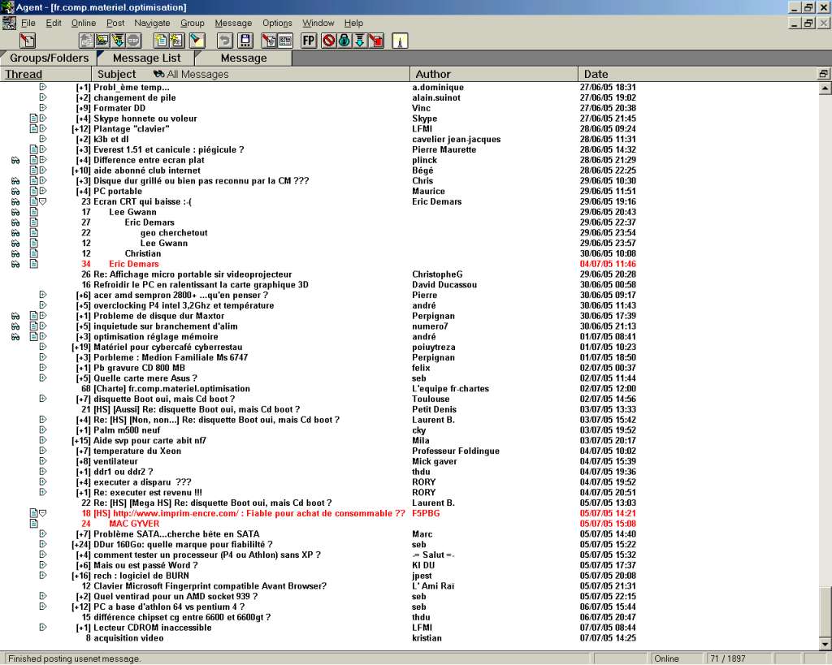Click the FP toolbar button
The image size is (832, 665).
[x=308, y=41]
